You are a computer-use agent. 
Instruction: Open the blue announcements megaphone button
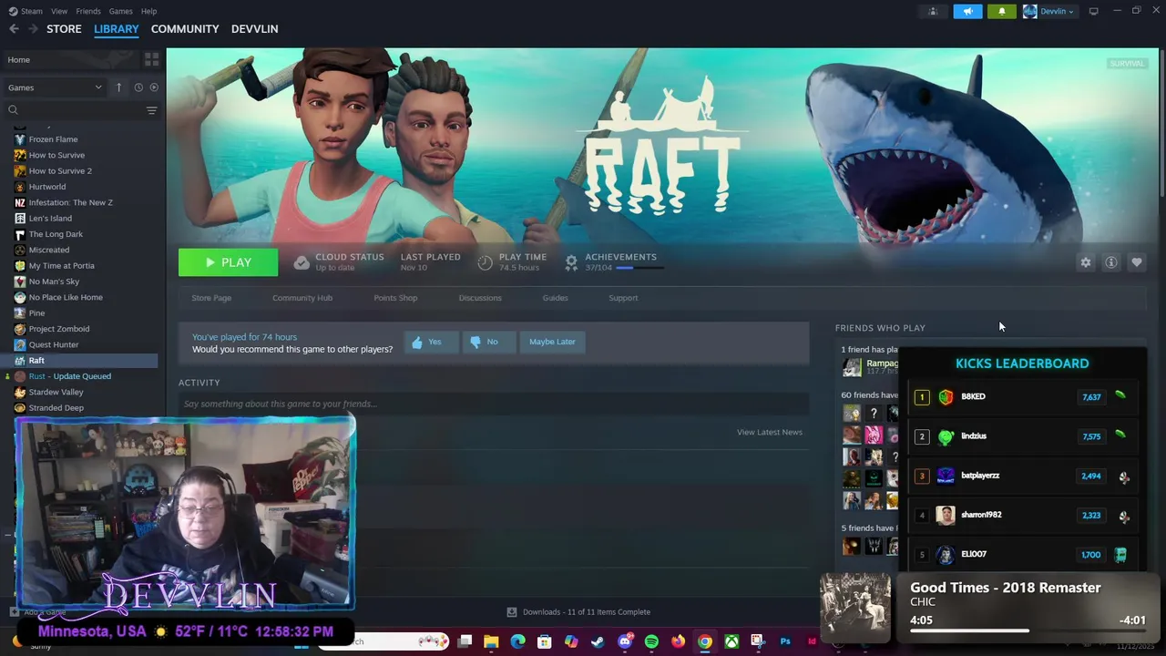(x=967, y=11)
